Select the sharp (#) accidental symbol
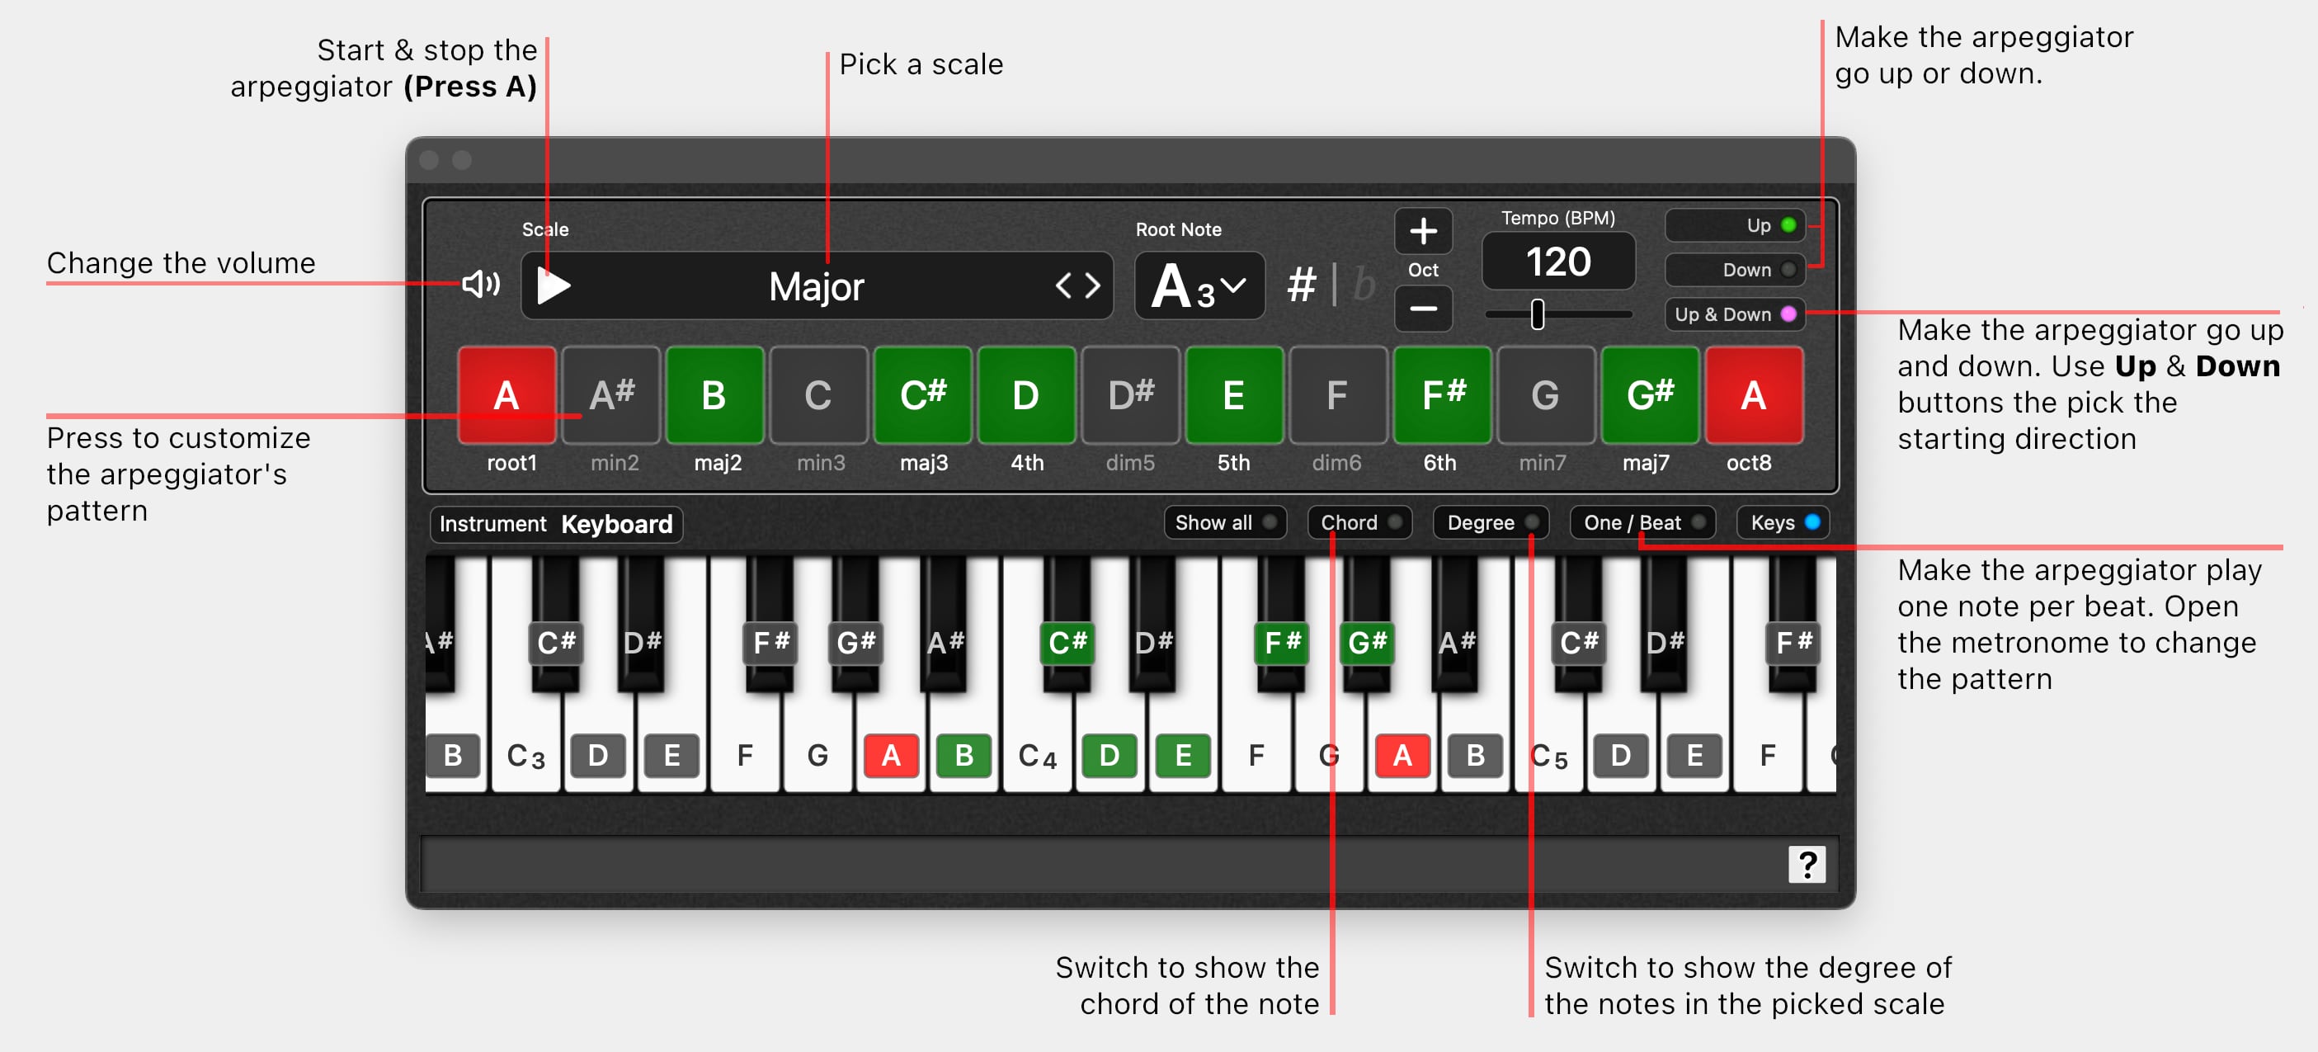The width and height of the screenshot is (2318, 1052). pyautogui.click(x=1301, y=285)
